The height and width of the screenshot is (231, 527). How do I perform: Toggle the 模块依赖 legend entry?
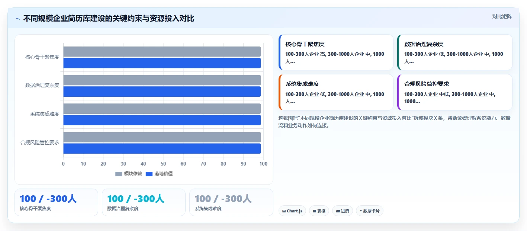pos(129,174)
